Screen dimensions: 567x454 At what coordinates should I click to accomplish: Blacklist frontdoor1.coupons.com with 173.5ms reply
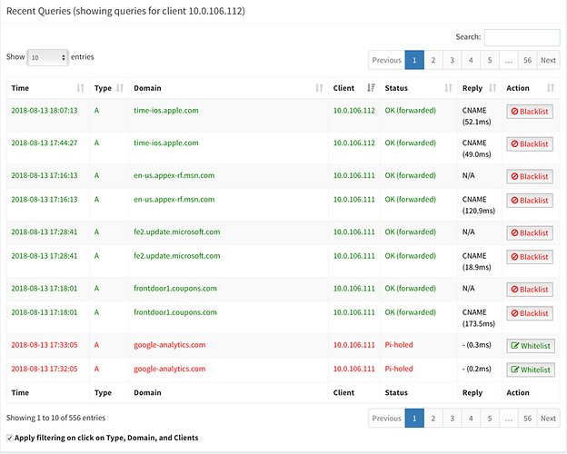pos(529,313)
